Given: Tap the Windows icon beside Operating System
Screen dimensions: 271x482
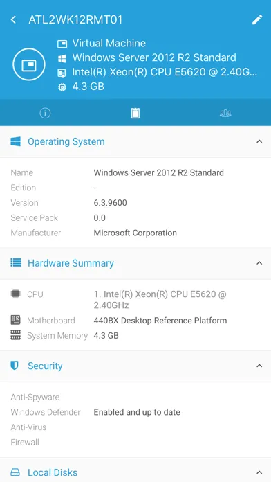Looking at the screenshot, I should 16,142.
